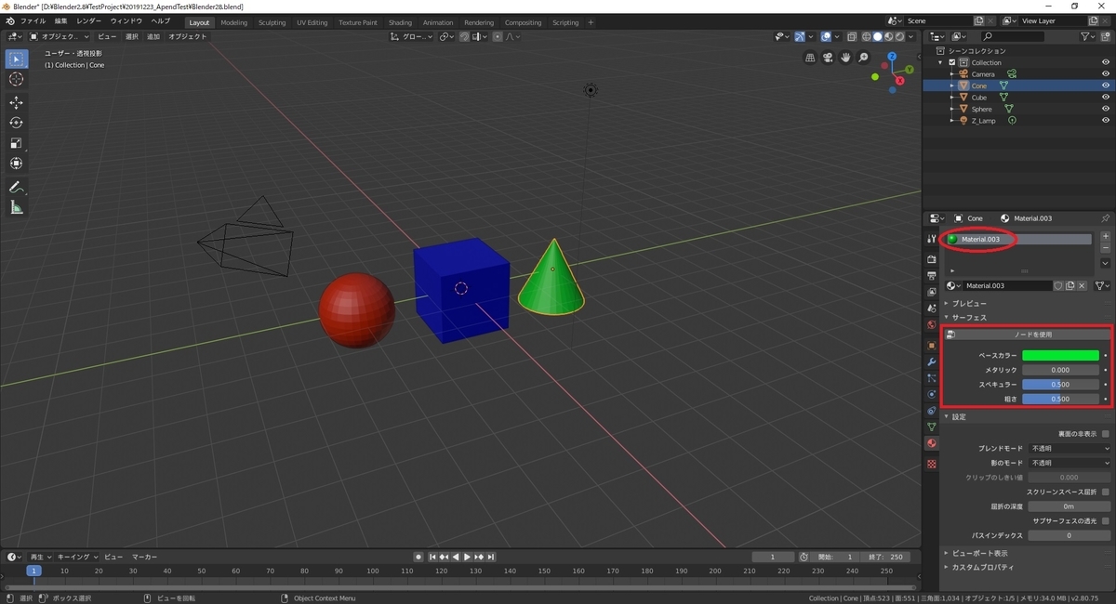Click the スペキュラー slider
The image size is (1116, 604).
(1060, 384)
